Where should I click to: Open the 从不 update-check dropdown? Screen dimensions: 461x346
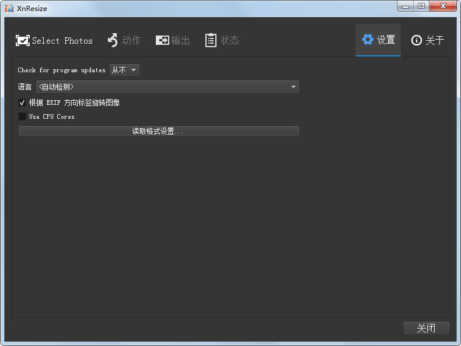point(124,70)
